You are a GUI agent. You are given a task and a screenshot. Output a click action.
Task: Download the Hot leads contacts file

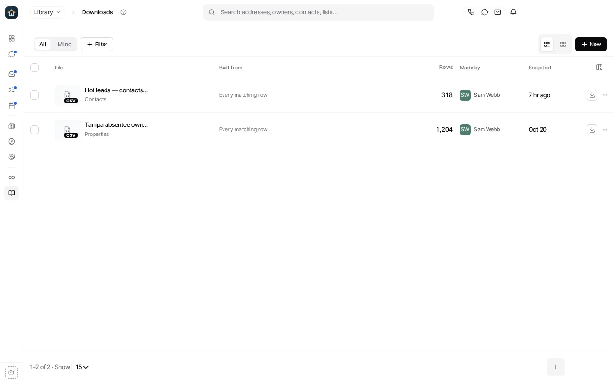(592, 95)
